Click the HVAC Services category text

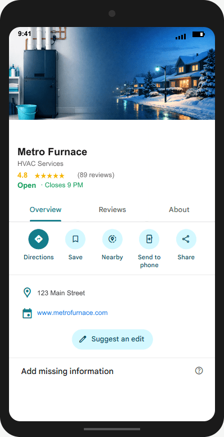click(41, 164)
